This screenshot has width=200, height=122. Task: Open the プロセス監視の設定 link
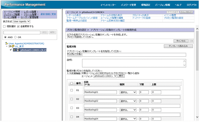[x=174, y=18]
